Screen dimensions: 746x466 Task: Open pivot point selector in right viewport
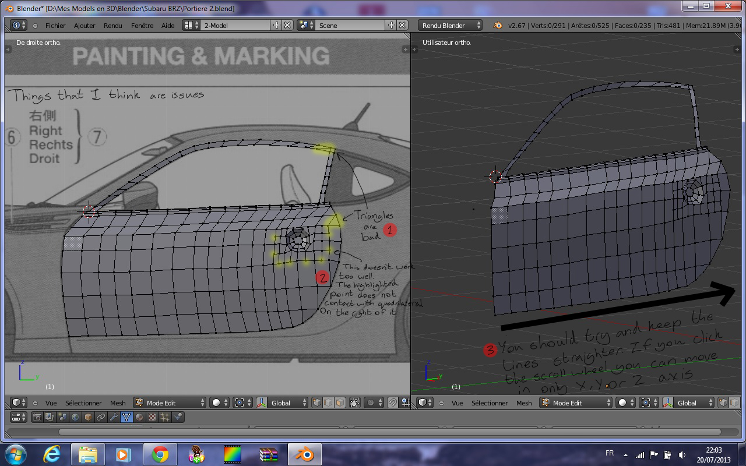tap(648, 403)
